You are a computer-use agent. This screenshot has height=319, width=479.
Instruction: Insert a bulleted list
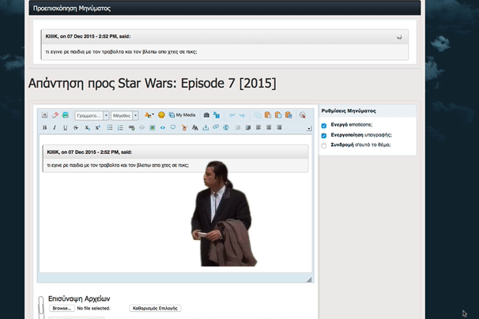[110, 128]
